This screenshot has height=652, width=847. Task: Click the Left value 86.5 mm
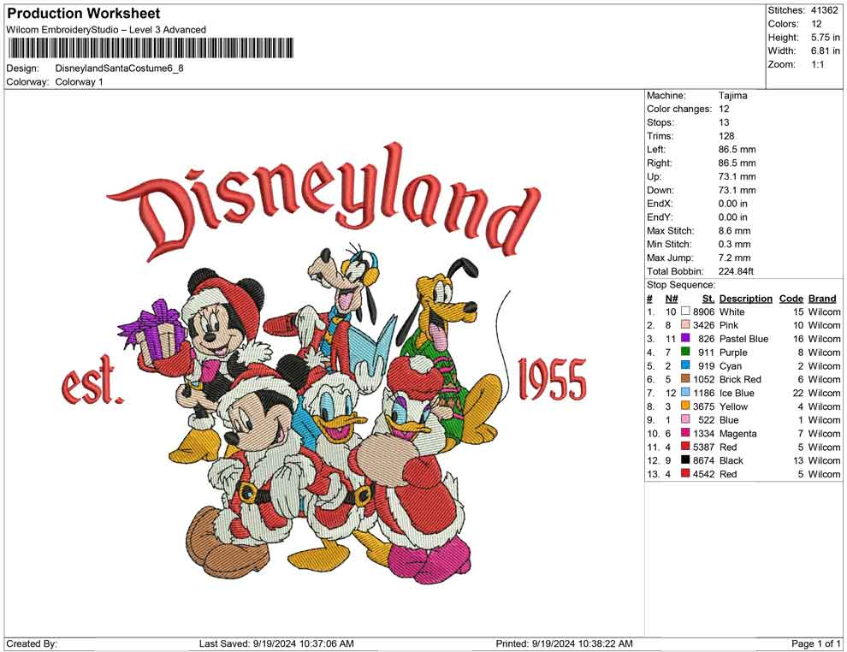[737, 150]
